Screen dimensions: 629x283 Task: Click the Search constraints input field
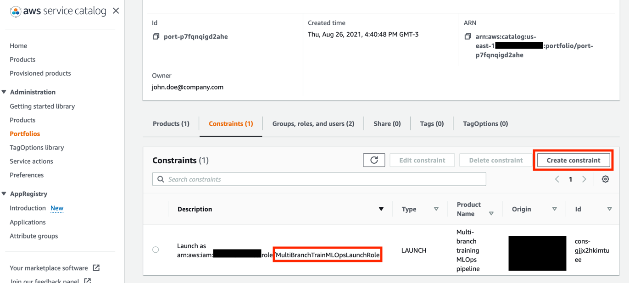click(x=319, y=179)
